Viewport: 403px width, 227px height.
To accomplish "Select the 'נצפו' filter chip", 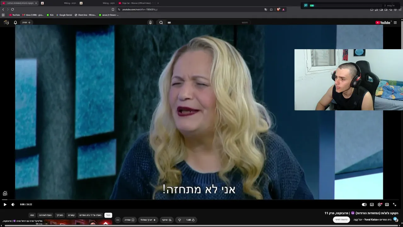I will pyautogui.click(x=32, y=215).
